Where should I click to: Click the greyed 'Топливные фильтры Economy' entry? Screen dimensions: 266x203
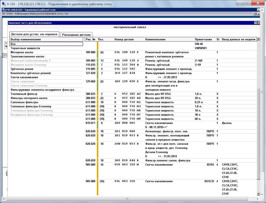tap(46, 110)
